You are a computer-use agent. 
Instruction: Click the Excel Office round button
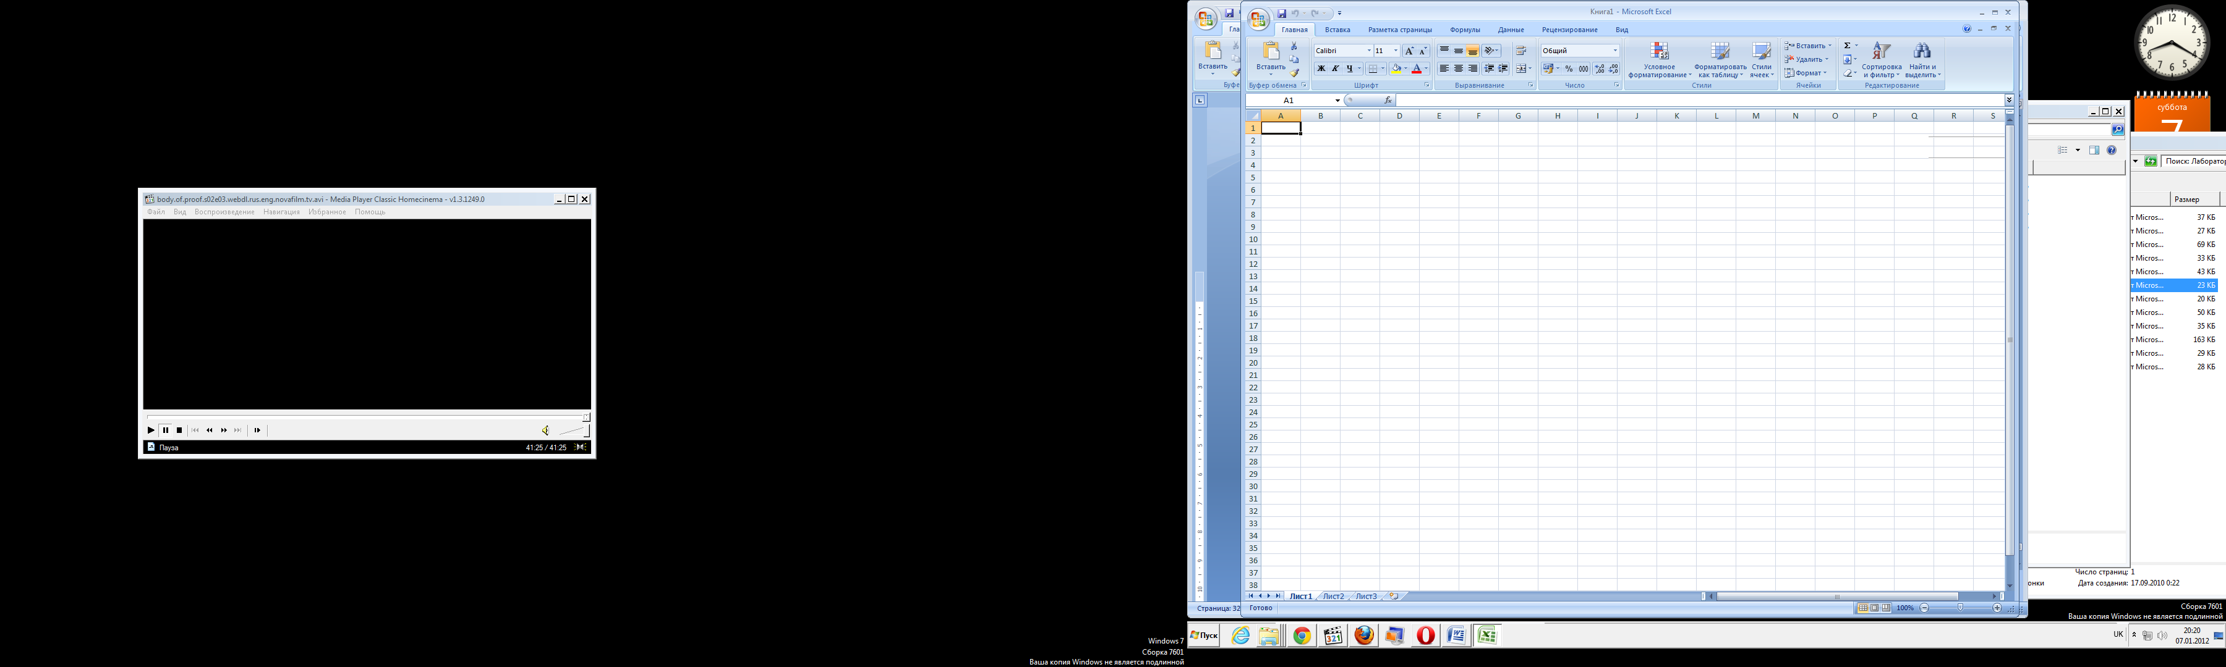1259,18
